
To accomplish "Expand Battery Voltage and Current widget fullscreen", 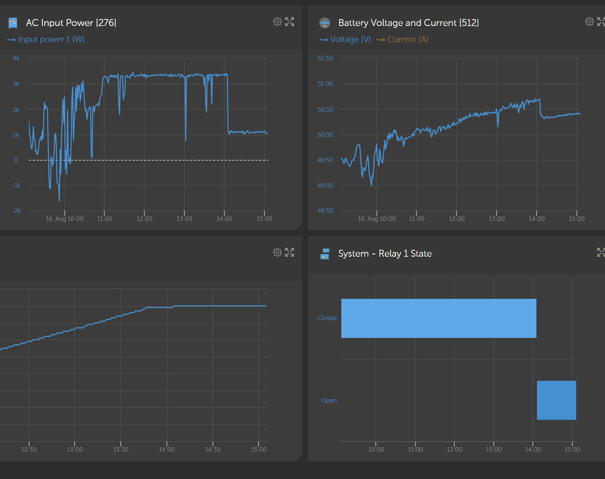I will click(601, 22).
